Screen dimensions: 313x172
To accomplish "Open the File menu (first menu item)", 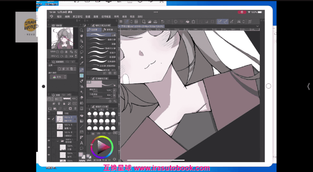I will pos(59,17).
